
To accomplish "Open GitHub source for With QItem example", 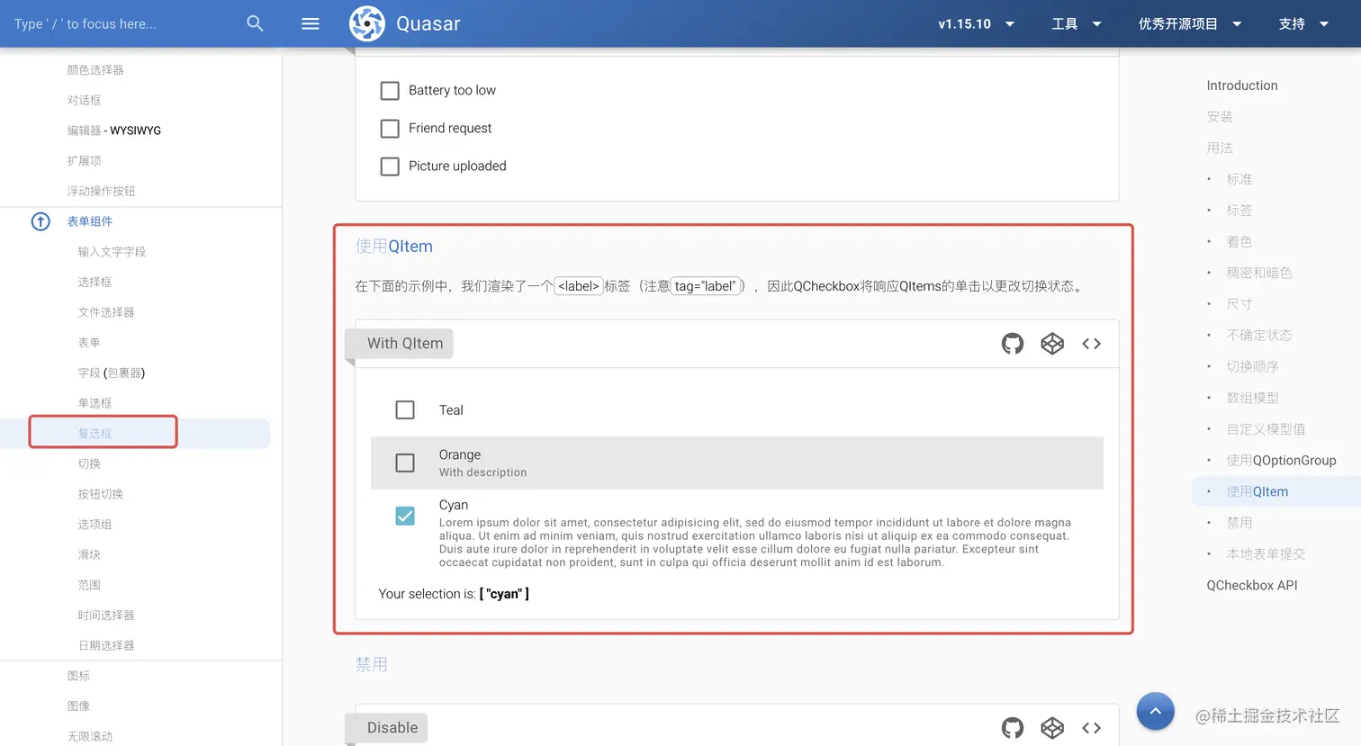I will coord(1013,344).
